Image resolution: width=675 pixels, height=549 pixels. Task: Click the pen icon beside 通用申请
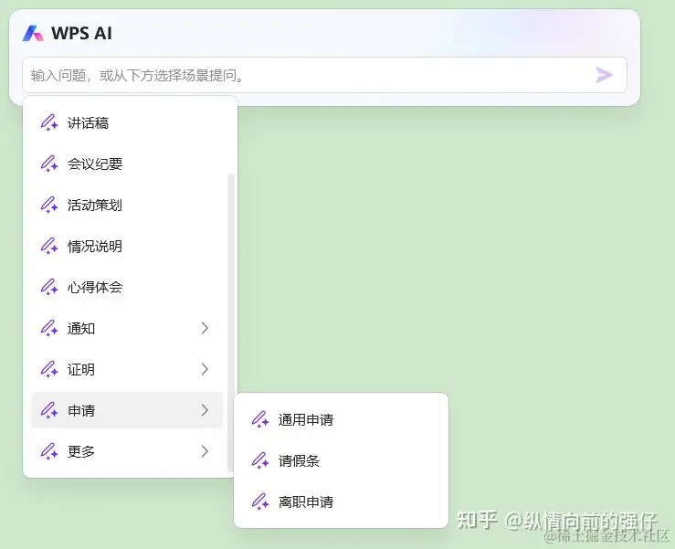click(x=260, y=419)
